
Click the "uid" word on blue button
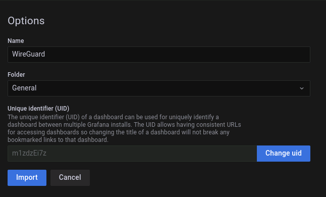click(x=297, y=153)
